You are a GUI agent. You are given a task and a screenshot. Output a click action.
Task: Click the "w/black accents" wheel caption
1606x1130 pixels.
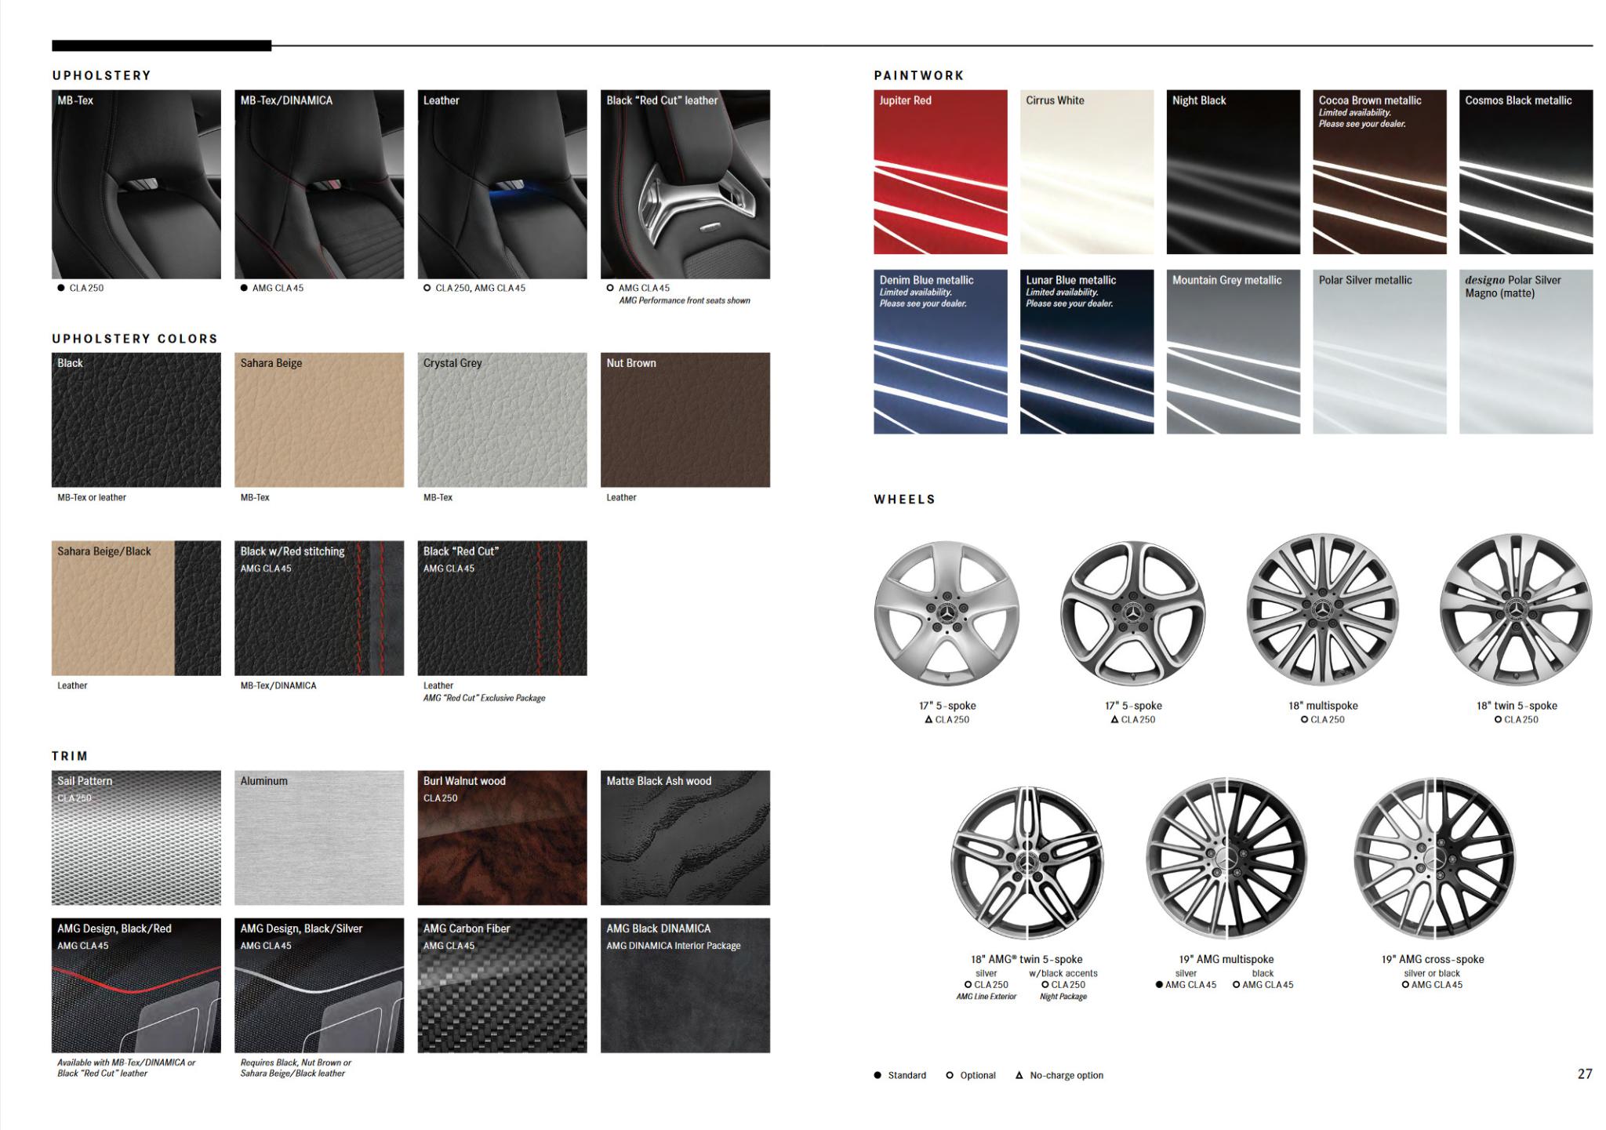1063,973
